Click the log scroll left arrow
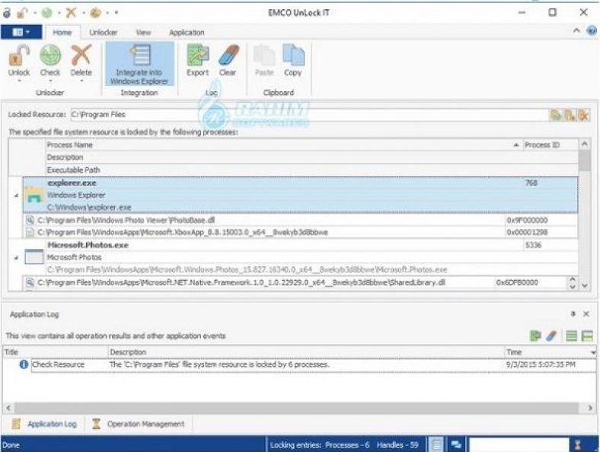 coord(8,408)
